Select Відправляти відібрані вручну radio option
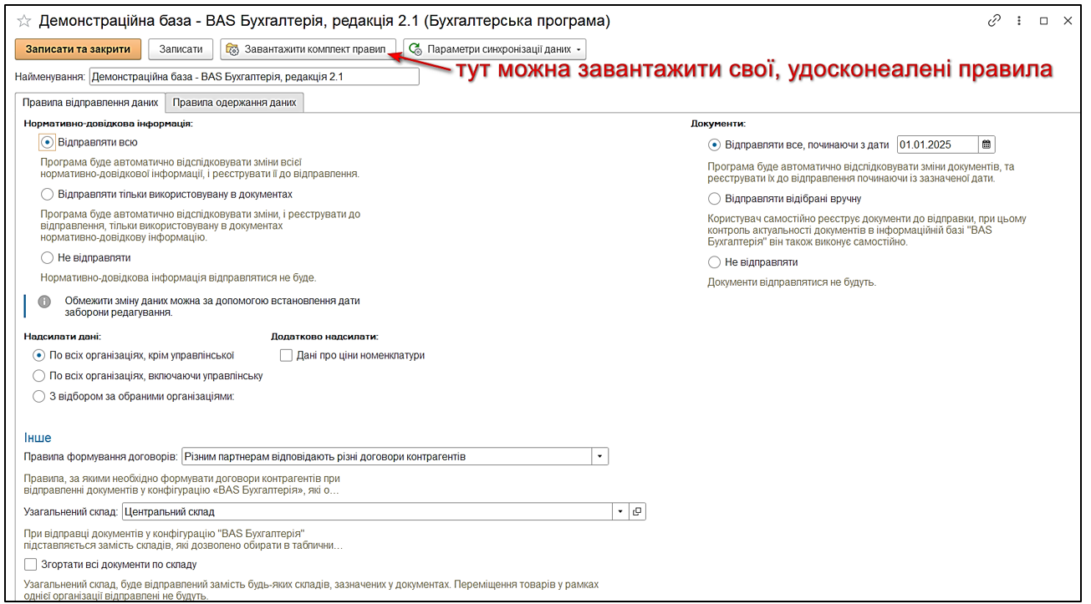This screenshot has height=604, width=1091. (714, 199)
